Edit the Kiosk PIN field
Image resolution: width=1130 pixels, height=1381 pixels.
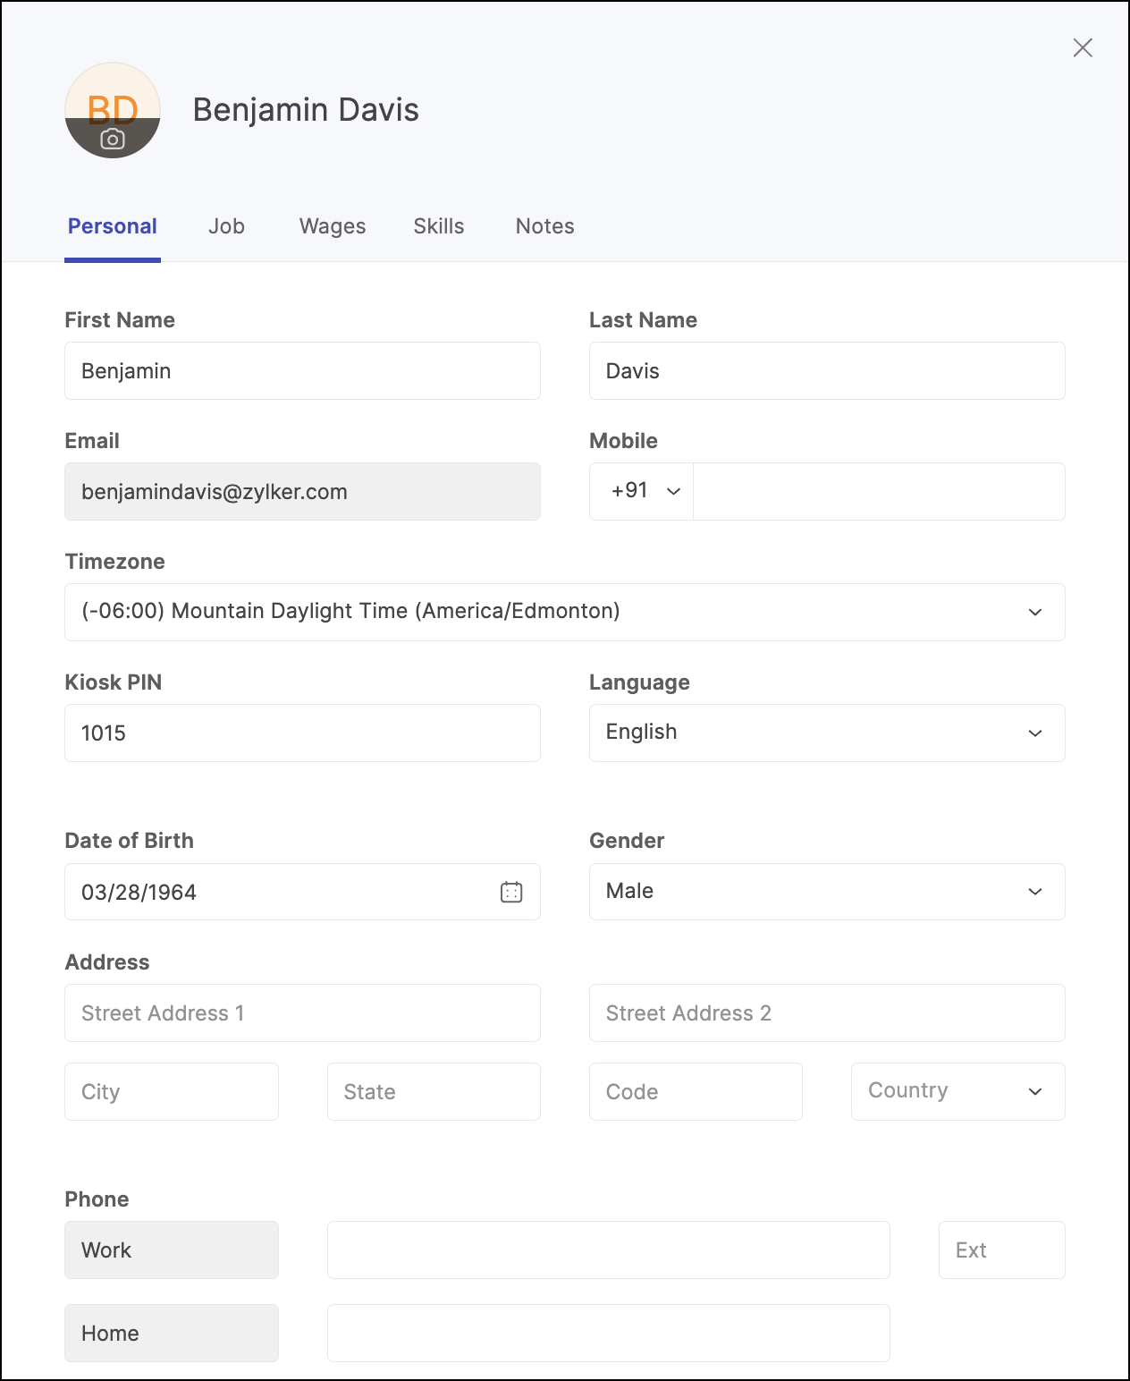[302, 733]
